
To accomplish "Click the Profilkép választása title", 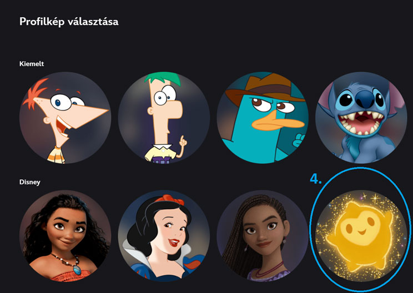I will click(69, 22).
